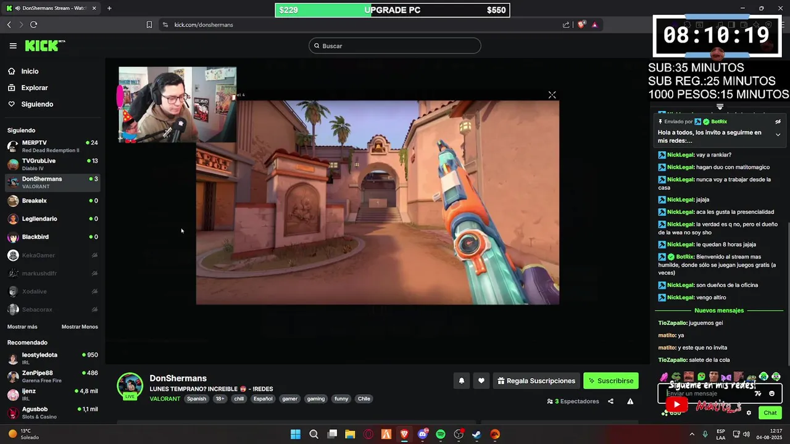Click the Chile tag
Viewport: 790px width, 444px height.
click(x=364, y=399)
